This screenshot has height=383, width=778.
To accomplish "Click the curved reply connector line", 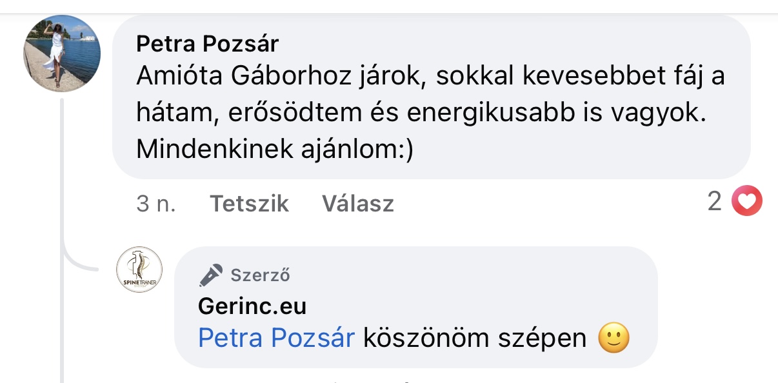I will (x=81, y=263).
